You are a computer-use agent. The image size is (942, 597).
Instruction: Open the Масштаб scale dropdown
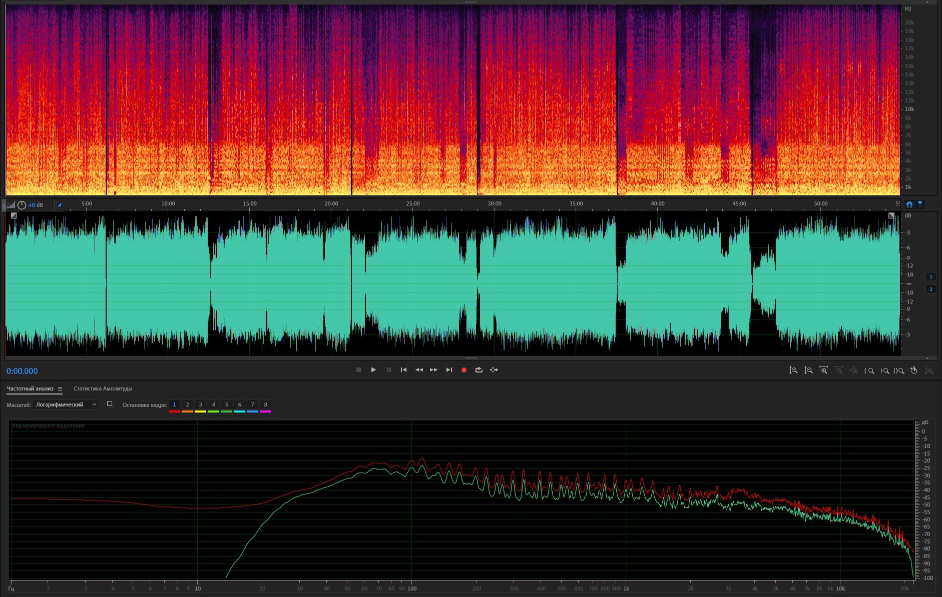66,404
